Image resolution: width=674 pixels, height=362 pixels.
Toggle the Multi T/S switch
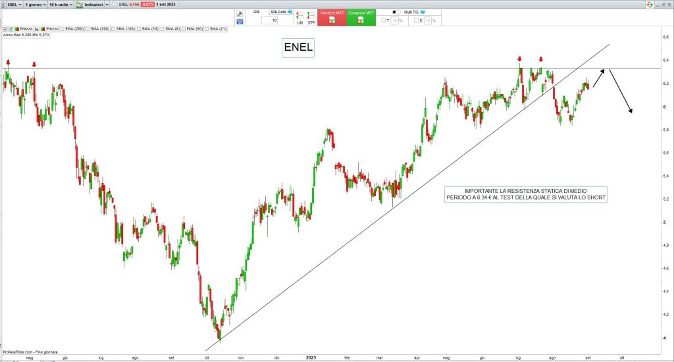pos(396,12)
